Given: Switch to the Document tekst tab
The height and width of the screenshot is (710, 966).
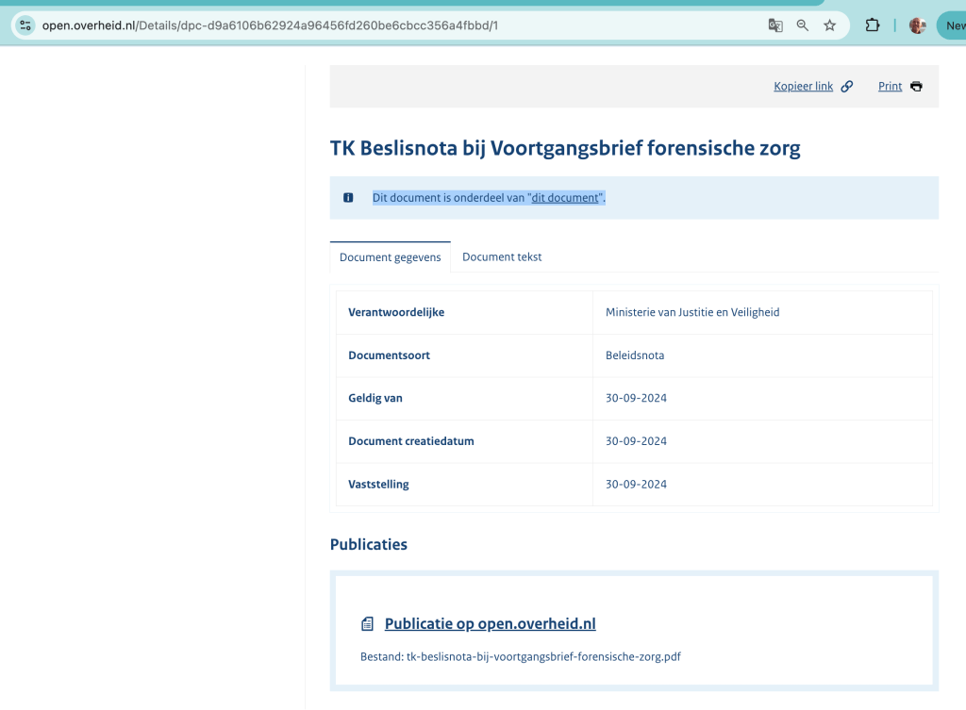Looking at the screenshot, I should 502,257.
